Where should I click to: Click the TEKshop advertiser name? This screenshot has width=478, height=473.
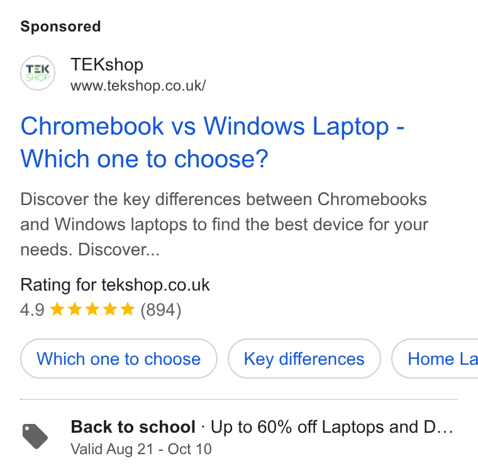pos(107,65)
